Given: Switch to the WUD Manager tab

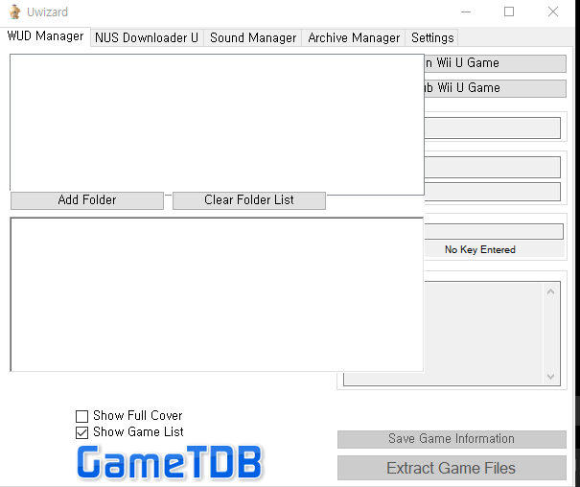Looking at the screenshot, I should tap(45, 36).
